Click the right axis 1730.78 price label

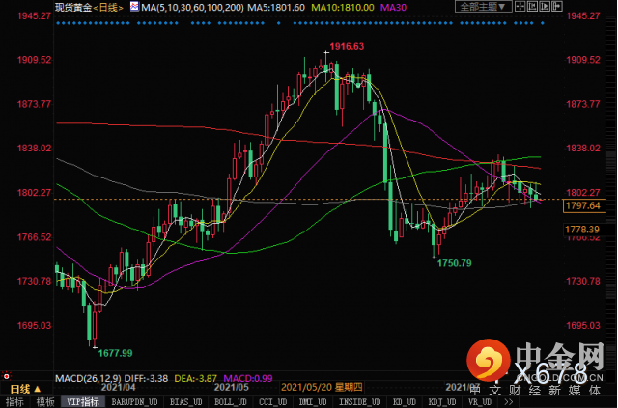pyautogui.click(x=582, y=282)
